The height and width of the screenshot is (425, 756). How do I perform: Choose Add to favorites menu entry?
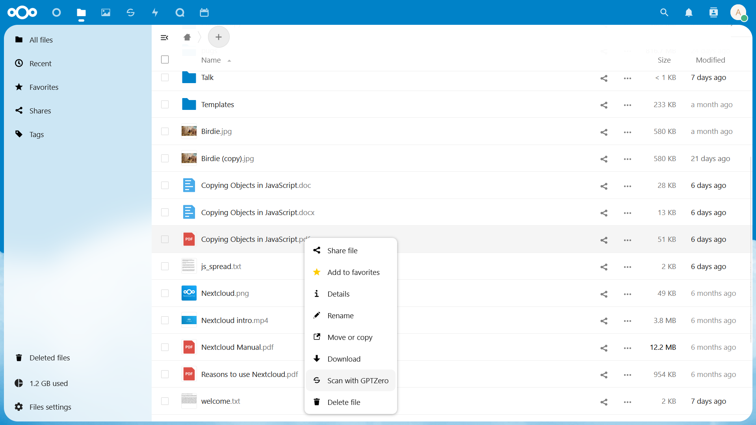(x=351, y=272)
